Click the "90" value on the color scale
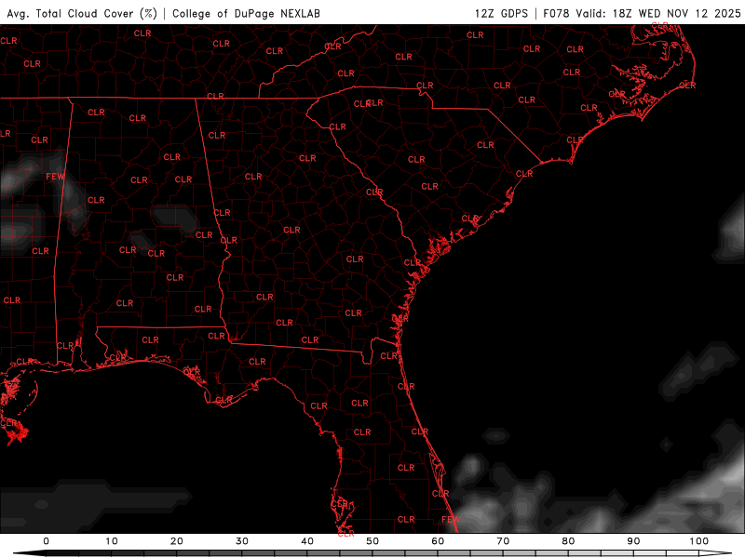Image resolution: width=745 pixels, height=558 pixels. (633, 541)
